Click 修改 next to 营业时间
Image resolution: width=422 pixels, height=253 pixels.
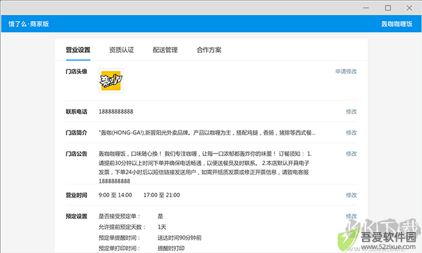351,195
